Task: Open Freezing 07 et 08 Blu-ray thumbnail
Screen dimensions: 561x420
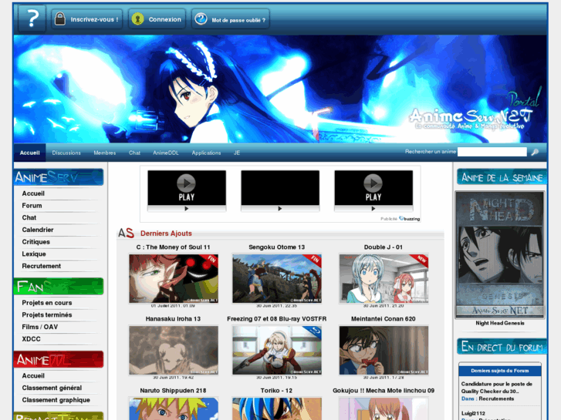Action: point(277,351)
